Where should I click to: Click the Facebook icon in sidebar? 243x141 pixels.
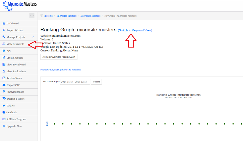click(x=4, y=112)
